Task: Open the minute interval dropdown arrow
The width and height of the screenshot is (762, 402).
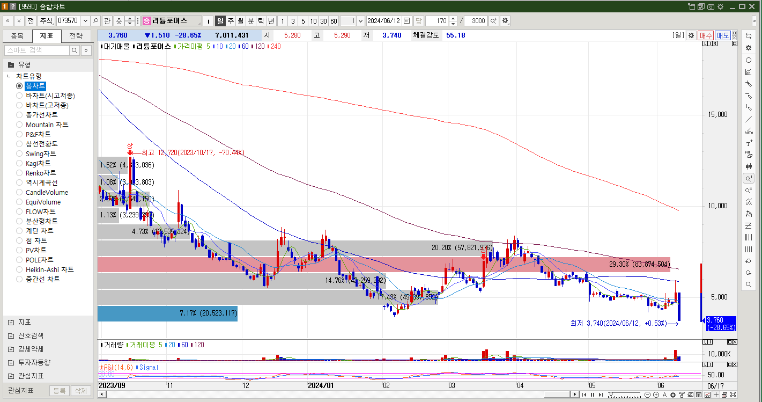Action: (360, 21)
